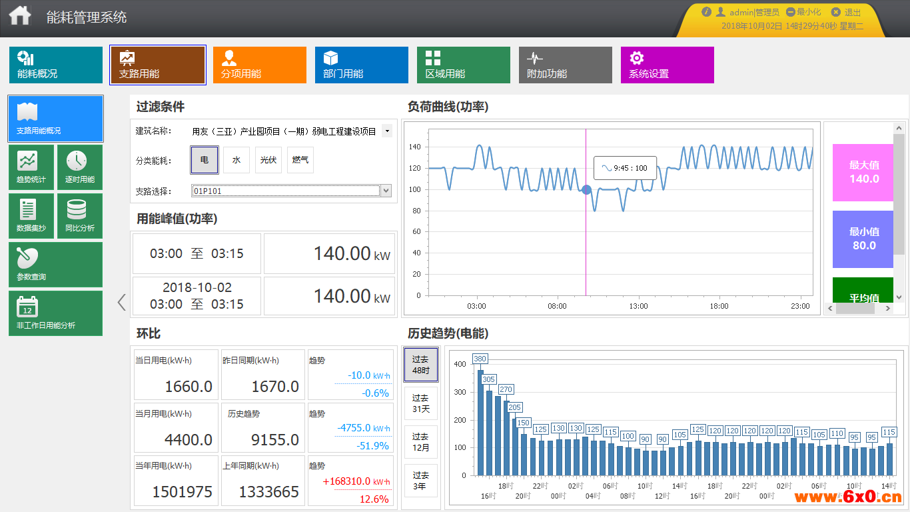Click the 01P101 branch field
The height and width of the screenshot is (512, 910).
(x=286, y=191)
